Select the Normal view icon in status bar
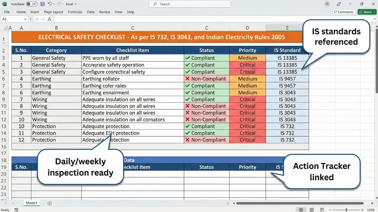 point(301,209)
